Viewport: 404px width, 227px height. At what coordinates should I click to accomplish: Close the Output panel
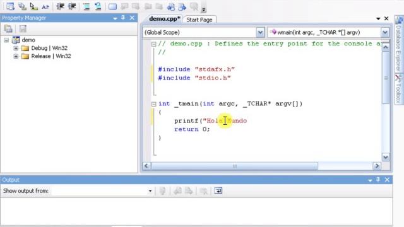(387, 179)
